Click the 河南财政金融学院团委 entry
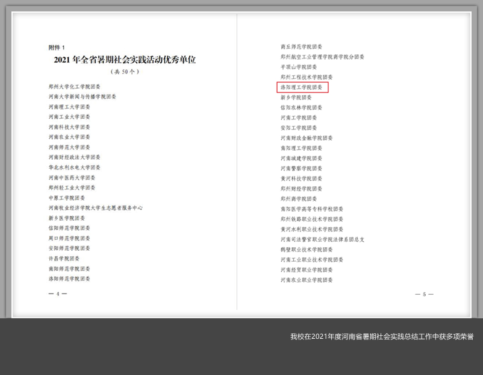Image resolution: width=483 pixels, height=375 pixels. click(x=307, y=138)
